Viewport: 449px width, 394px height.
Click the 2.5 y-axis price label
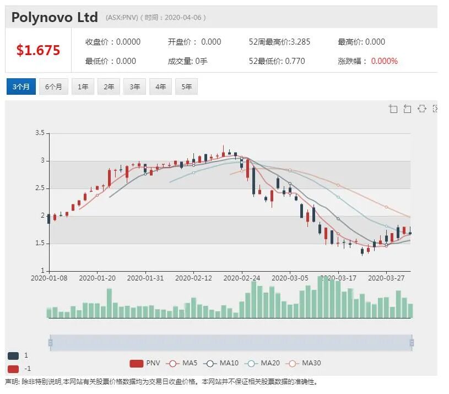point(40,188)
